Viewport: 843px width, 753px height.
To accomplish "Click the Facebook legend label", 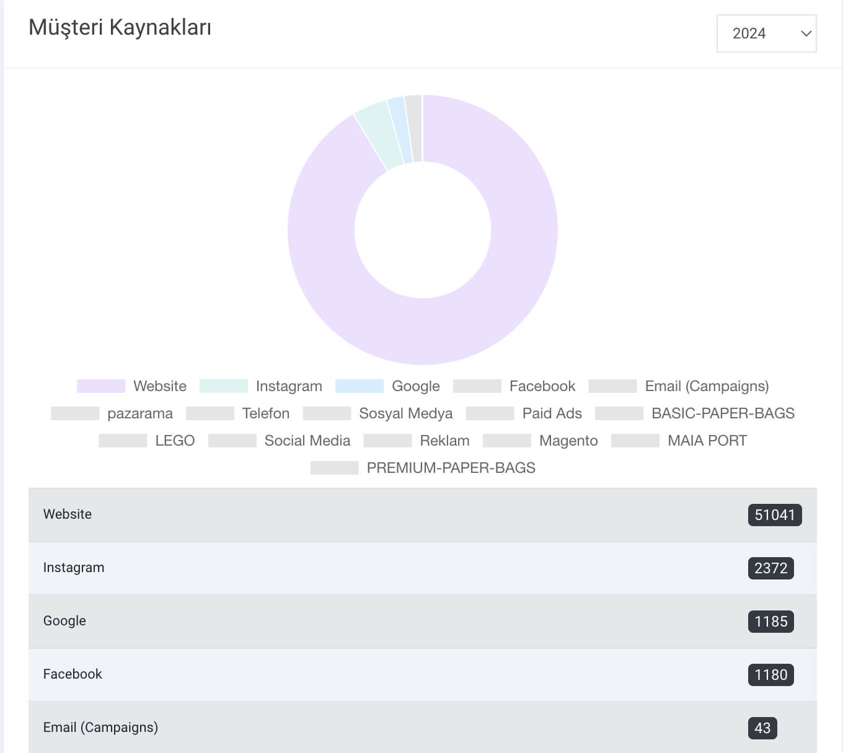I will tap(542, 386).
